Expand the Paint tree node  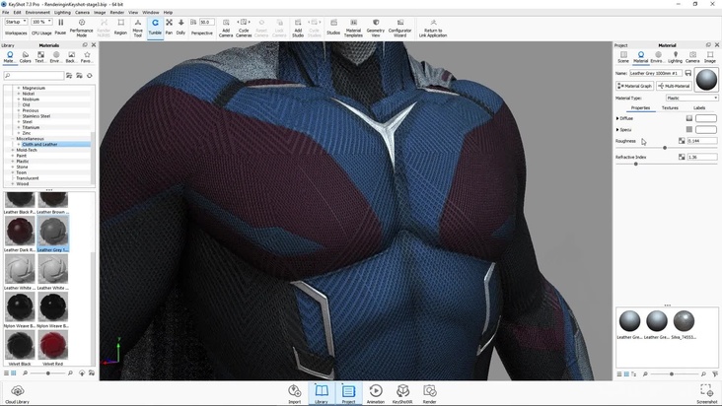[13, 156]
